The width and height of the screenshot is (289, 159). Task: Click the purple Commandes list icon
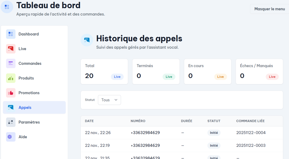(x=11, y=64)
